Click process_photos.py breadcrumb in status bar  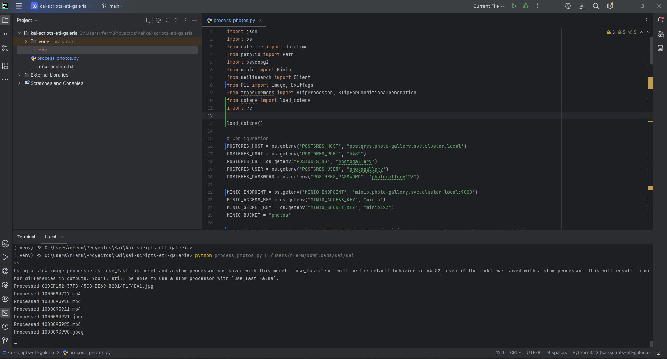(87, 353)
